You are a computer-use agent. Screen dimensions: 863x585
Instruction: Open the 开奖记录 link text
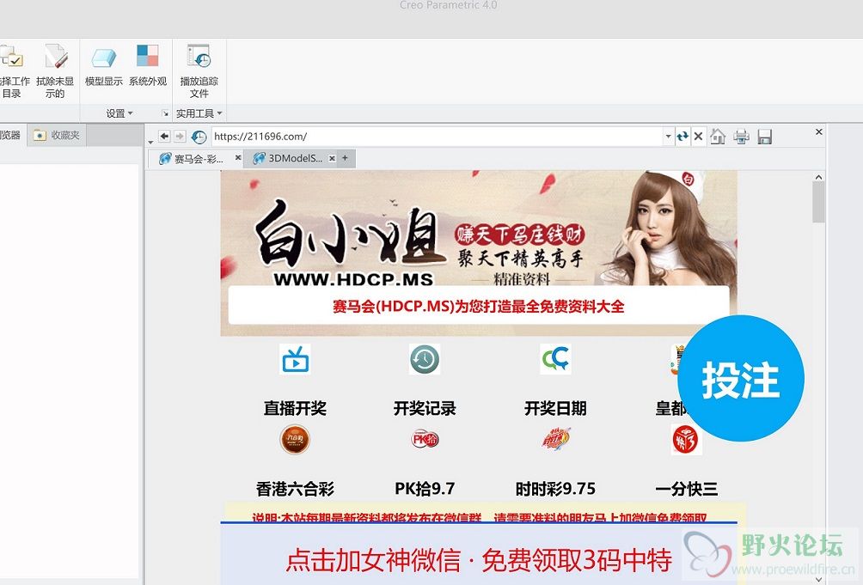click(x=425, y=408)
